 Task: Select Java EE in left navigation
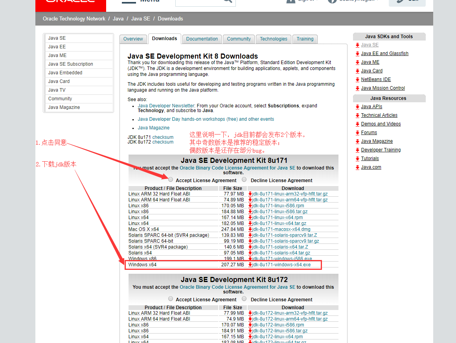point(79,47)
